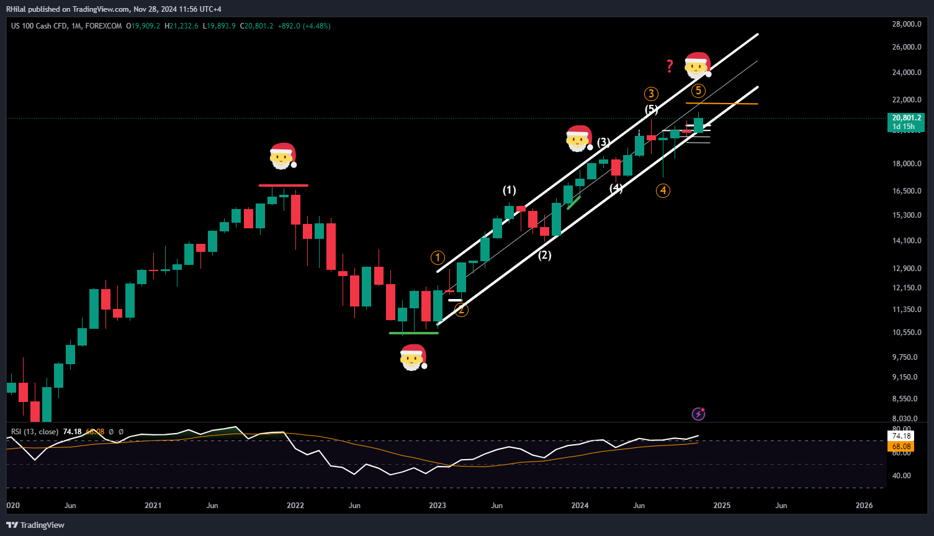This screenshot has height=536, width=934.
Task: Click the 40.00 RSI axis label
Action: (x=902, y=476)
